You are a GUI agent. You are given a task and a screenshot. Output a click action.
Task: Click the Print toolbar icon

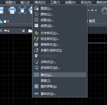tap(12, 10)
